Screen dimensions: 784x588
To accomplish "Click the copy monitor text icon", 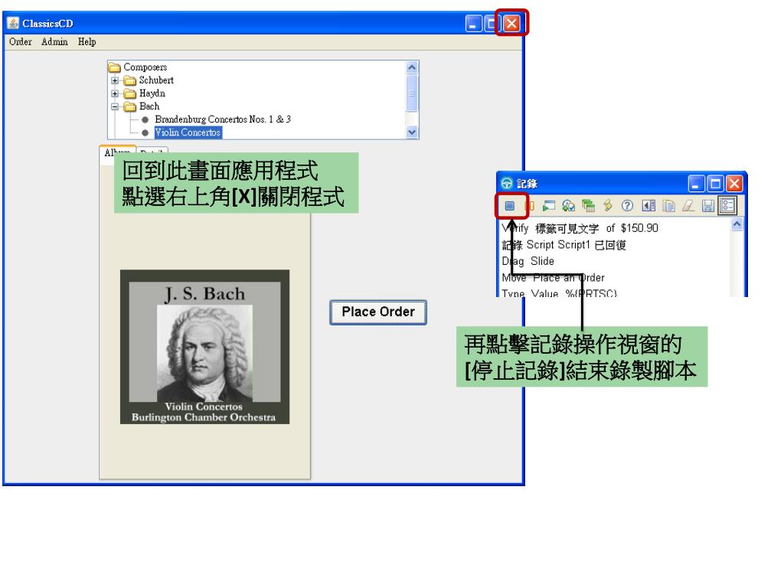I will pos(668,206).
